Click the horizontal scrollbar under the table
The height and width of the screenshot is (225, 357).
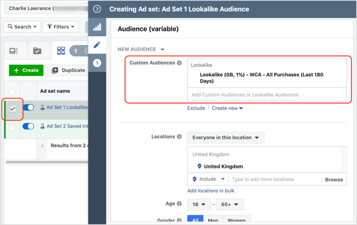[47, 162]
